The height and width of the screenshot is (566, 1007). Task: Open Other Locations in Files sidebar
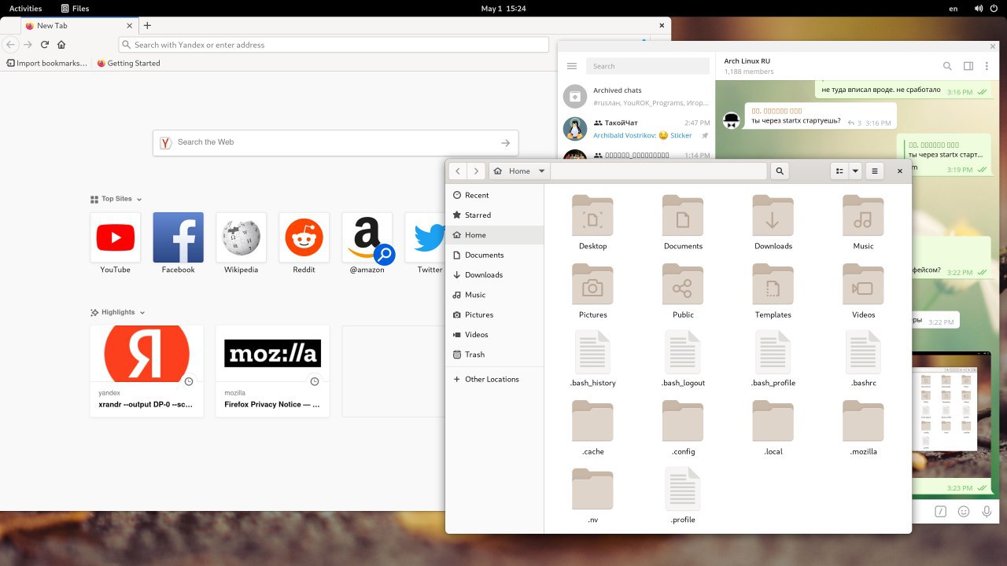(495, 379)
